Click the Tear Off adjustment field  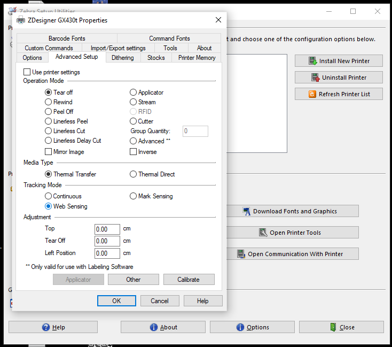click(x=107, y=241)
